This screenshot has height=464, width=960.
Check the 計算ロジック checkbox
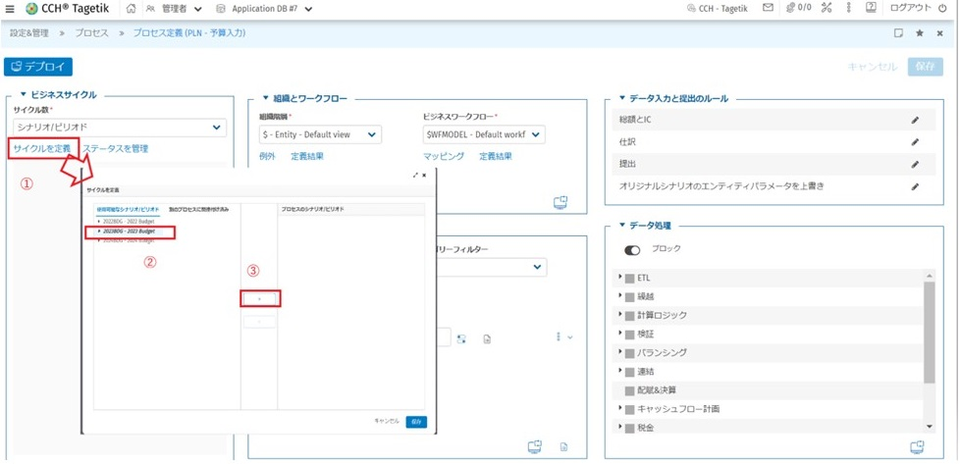630,316
